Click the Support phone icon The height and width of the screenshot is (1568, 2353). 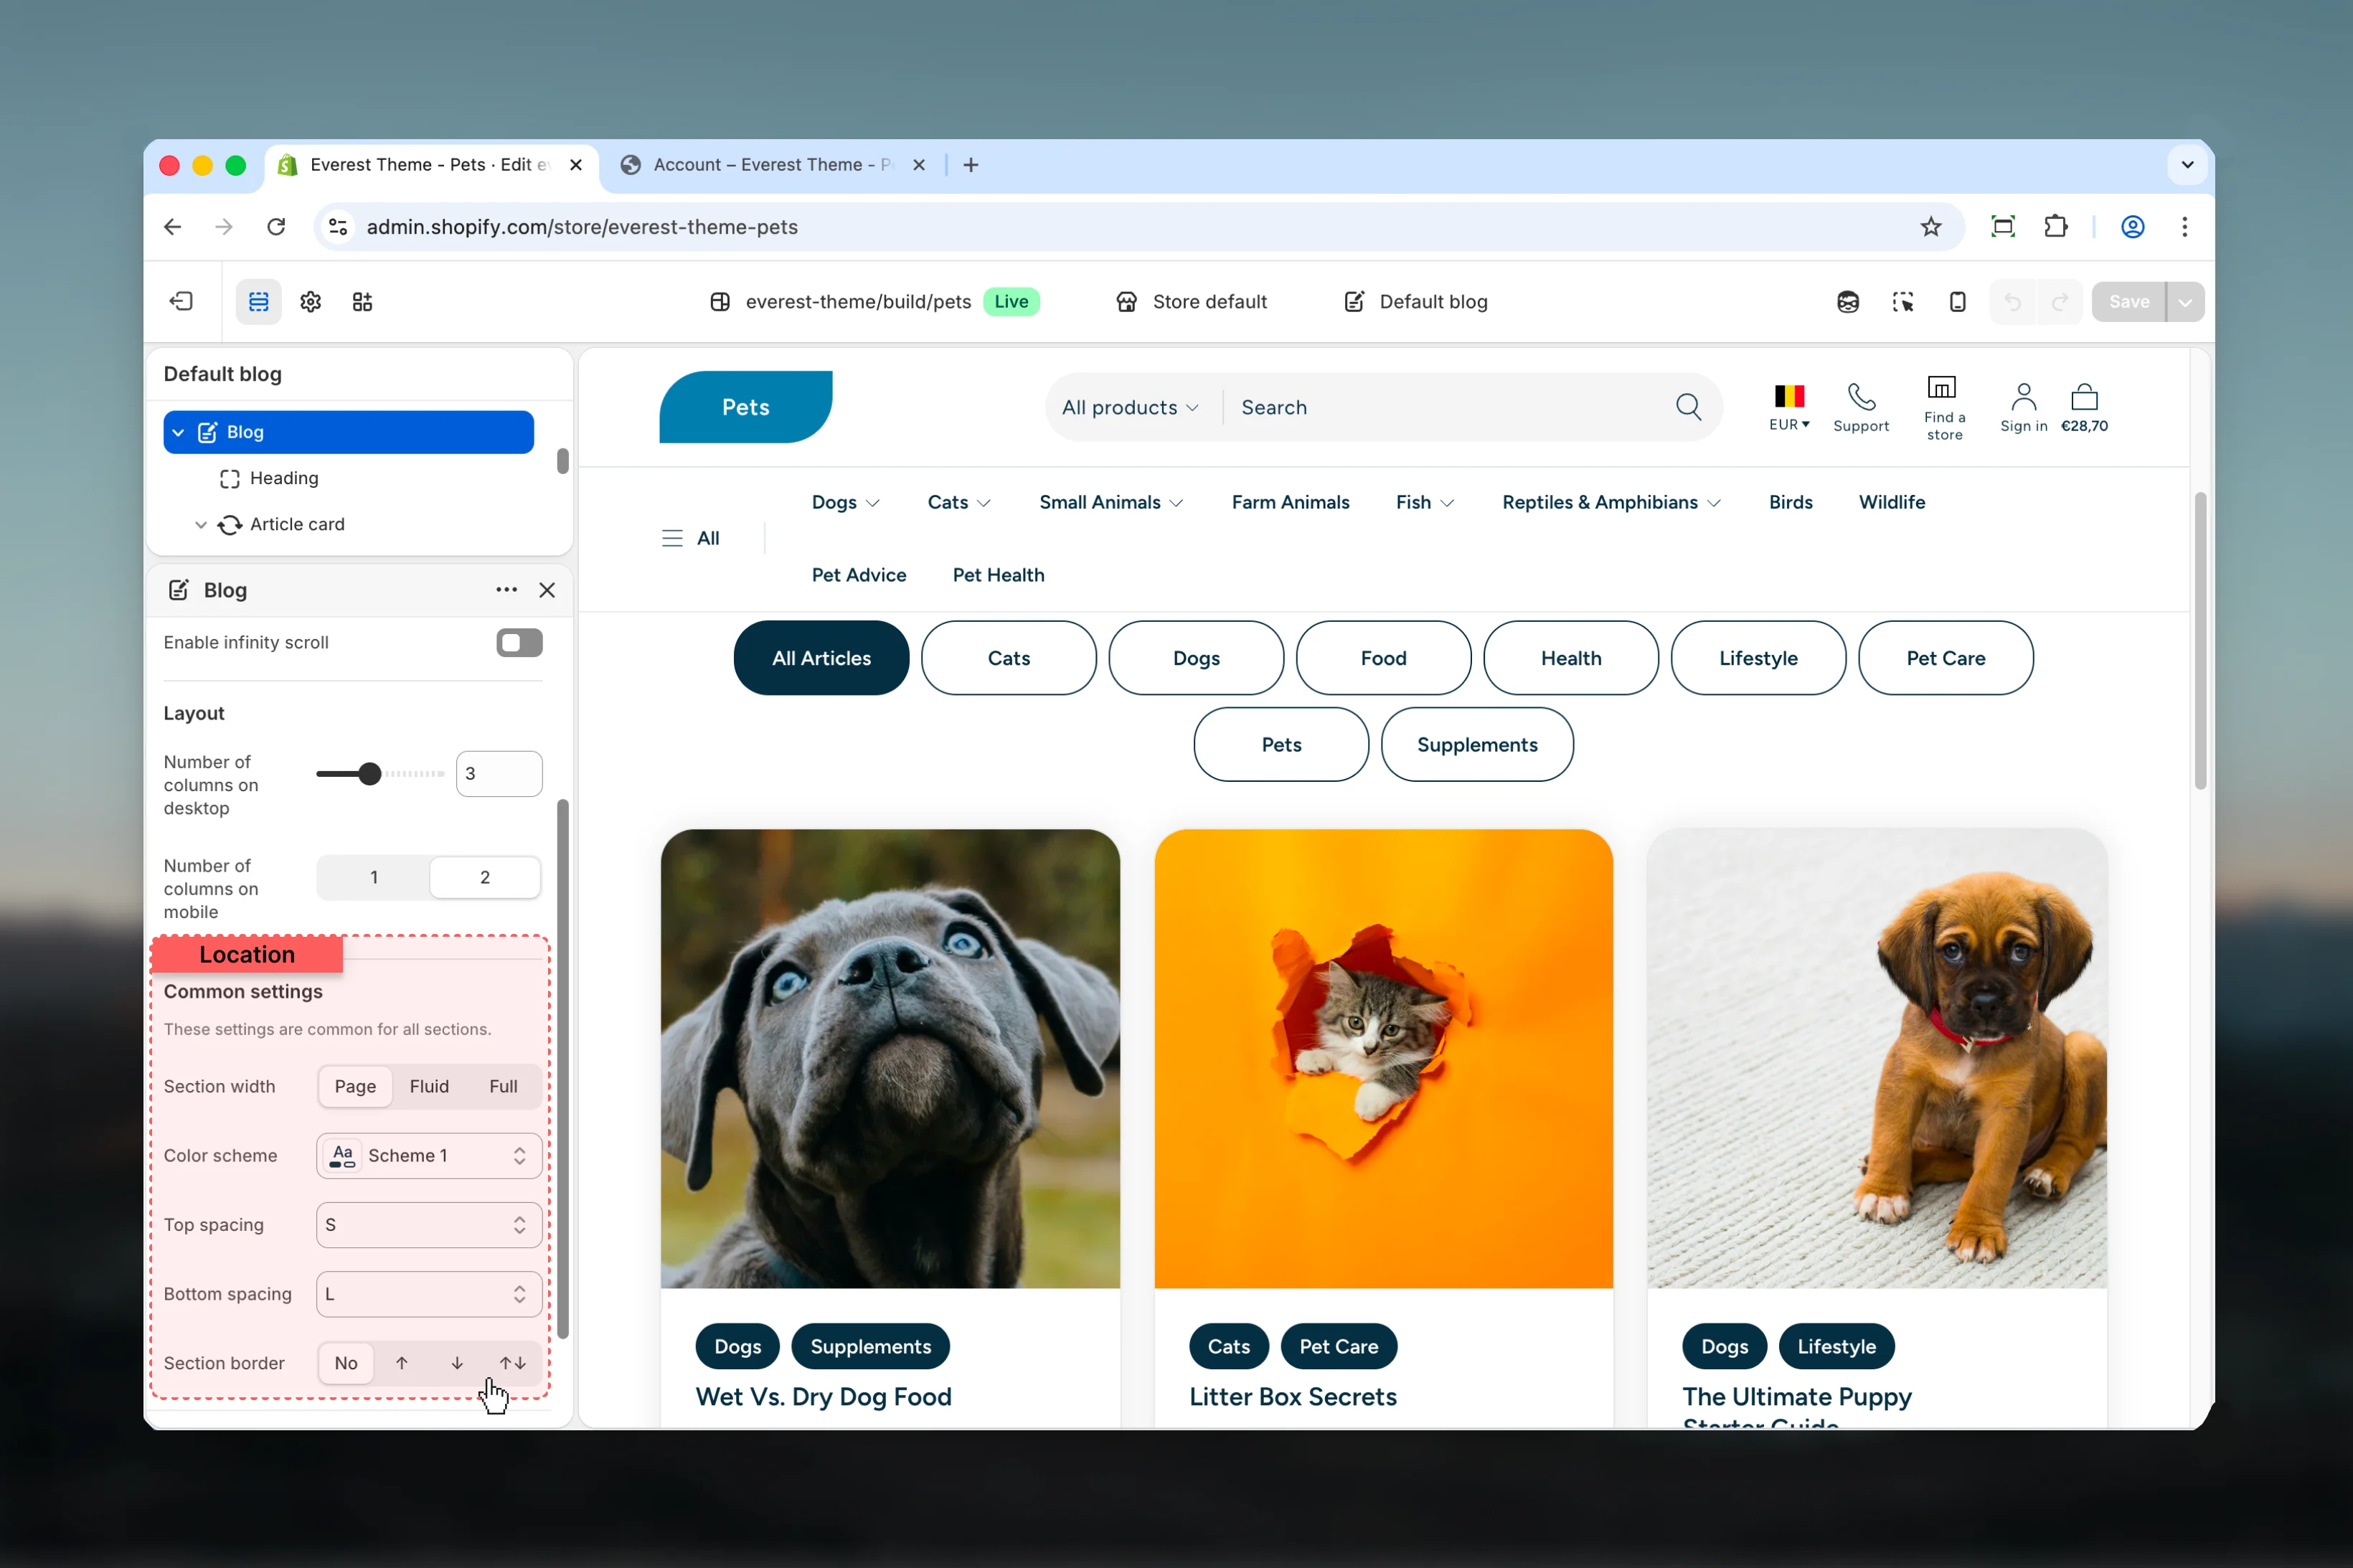pos(1861,397)
